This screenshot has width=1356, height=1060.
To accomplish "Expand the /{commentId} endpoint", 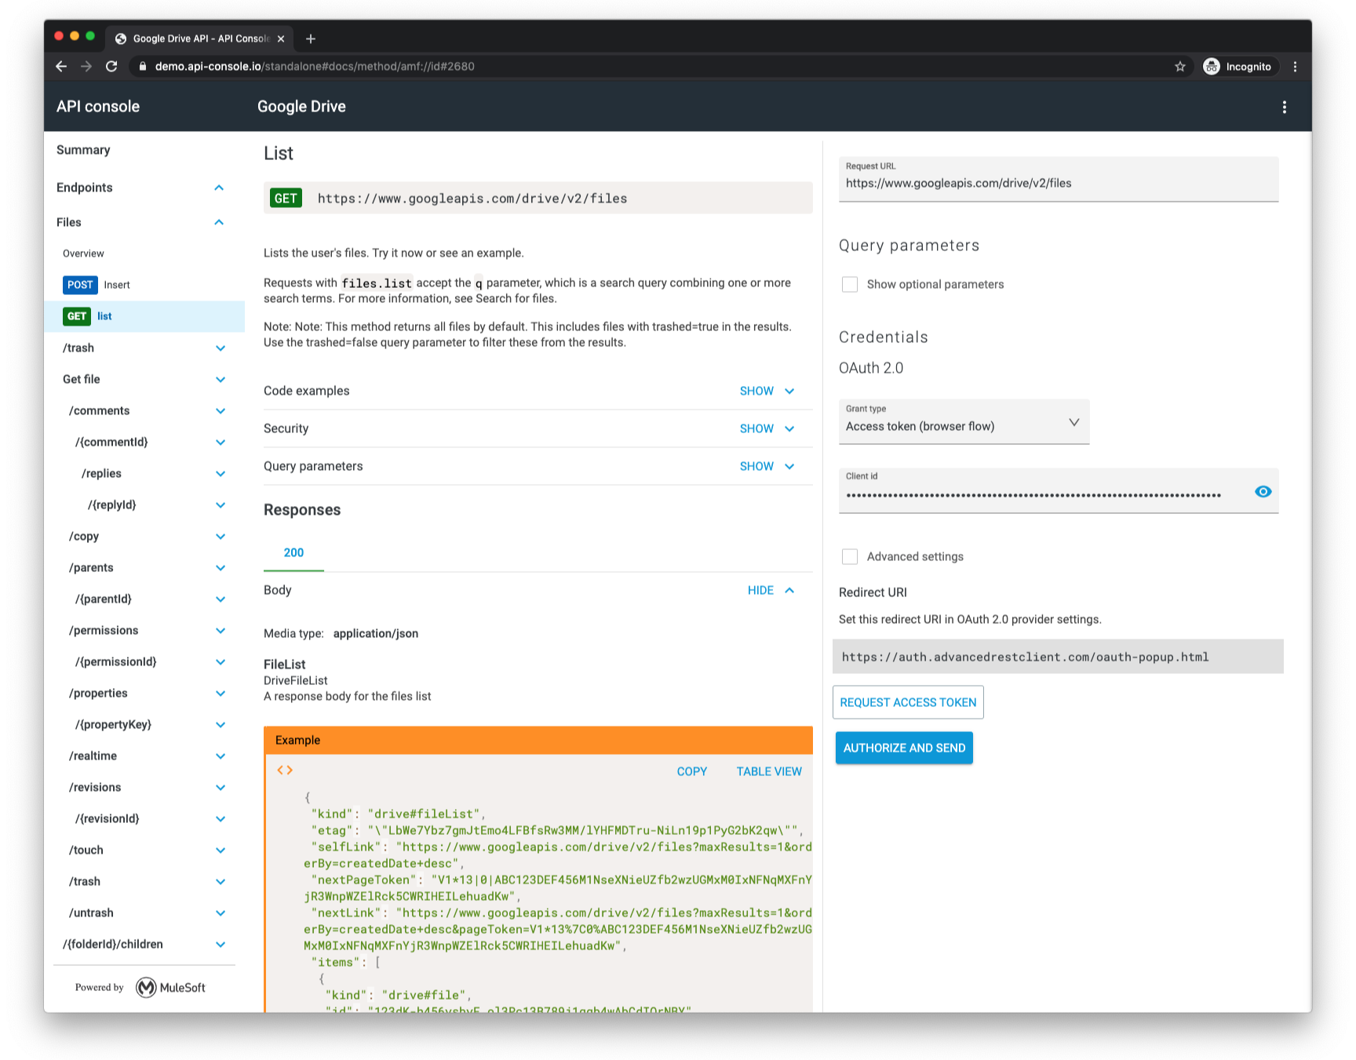I will point(221,442).
